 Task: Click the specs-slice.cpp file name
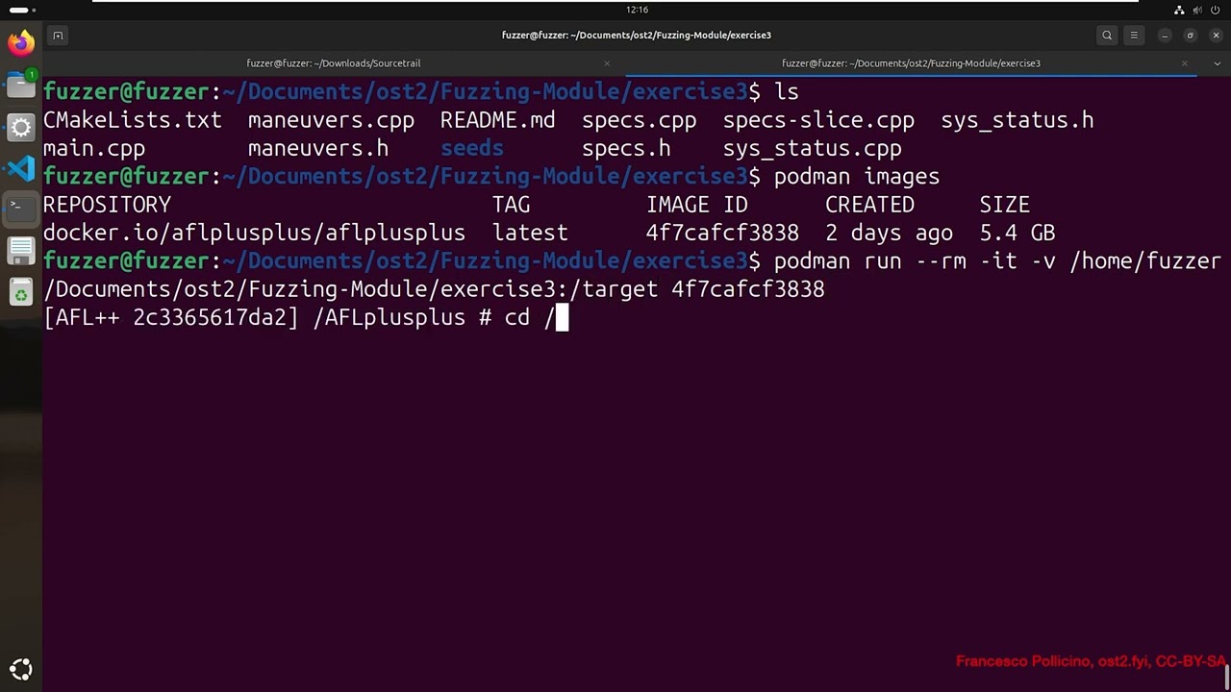tap(818, 120)
